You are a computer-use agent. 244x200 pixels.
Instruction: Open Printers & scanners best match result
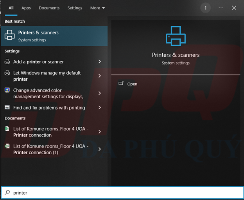pyautogui.click(x=54, y=36)
